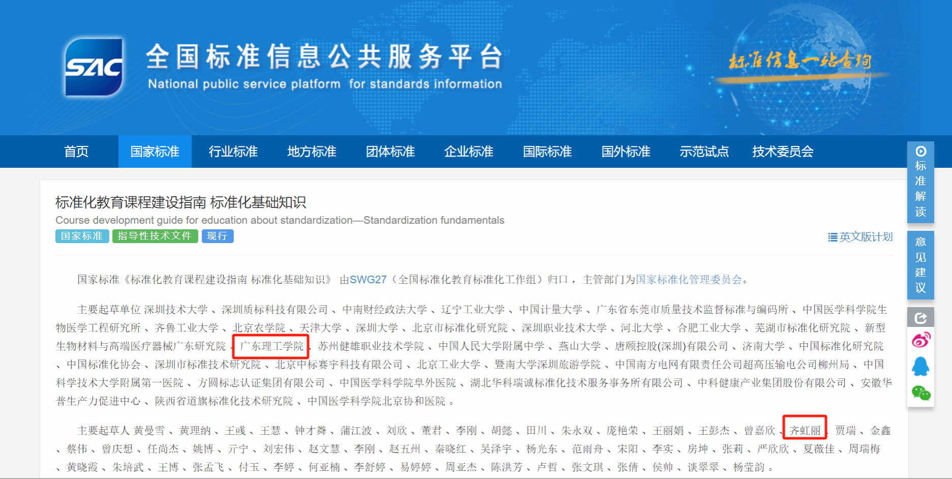Open the 国家标准化管理委员会 link
The width and height of the screenshot is (952, 479).
point(689,280)
